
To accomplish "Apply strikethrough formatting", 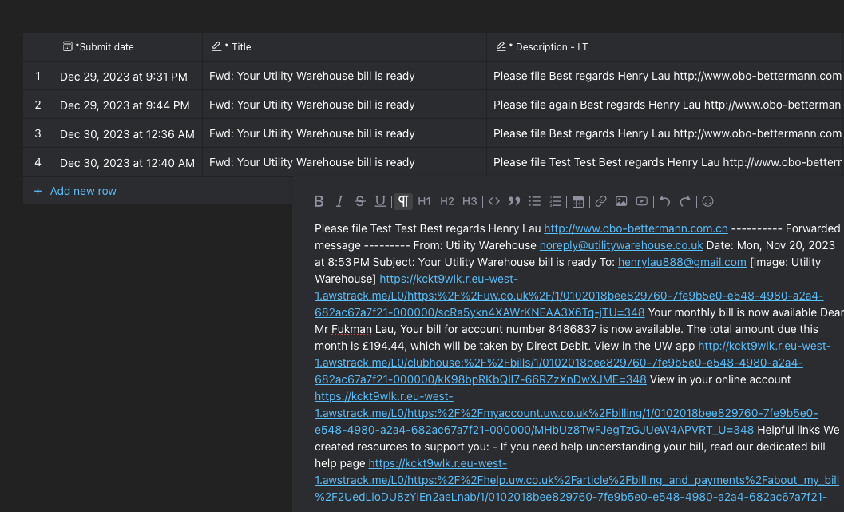I will [359, 201].
